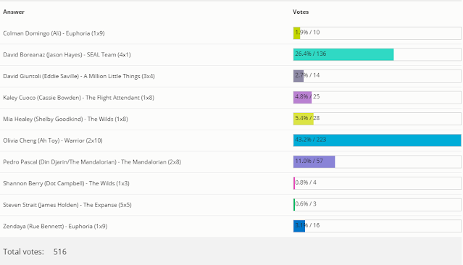Click the Total votes 516 label
463x265 pixels.
point(35,252)
